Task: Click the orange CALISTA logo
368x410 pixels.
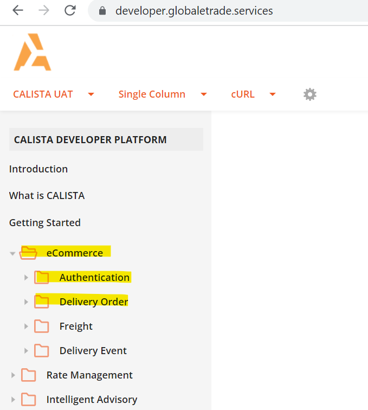Action: [x=33, y=53]
